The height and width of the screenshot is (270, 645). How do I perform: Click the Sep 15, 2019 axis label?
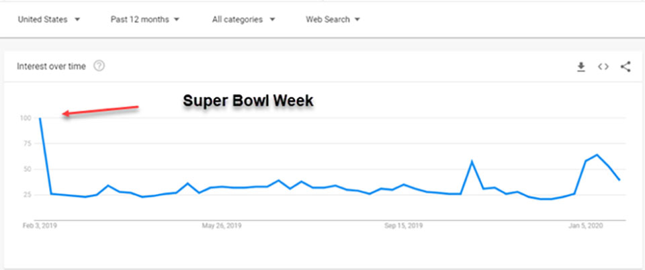click(404, 226)
